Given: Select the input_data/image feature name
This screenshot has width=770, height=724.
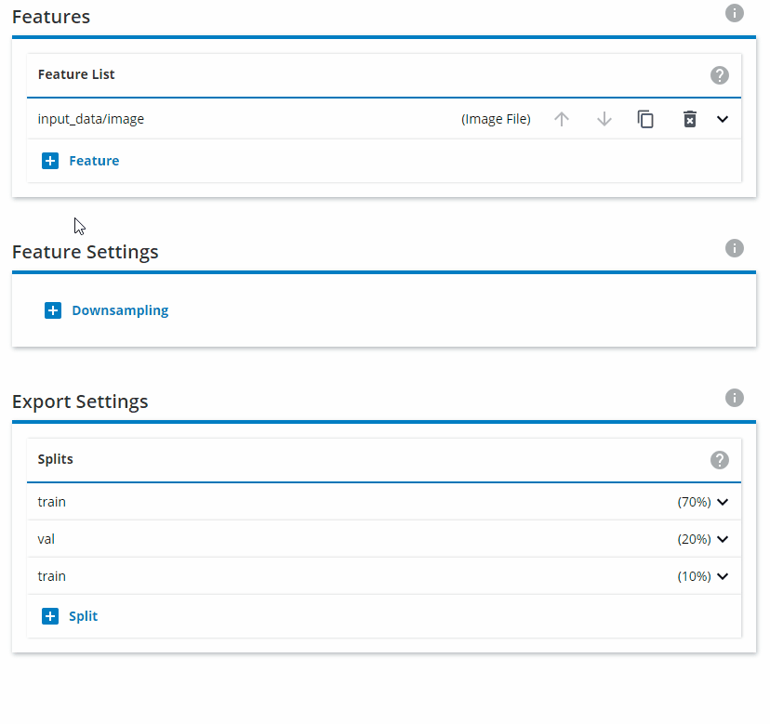Looking at the screenshot, I should click(x=91, y=119).
